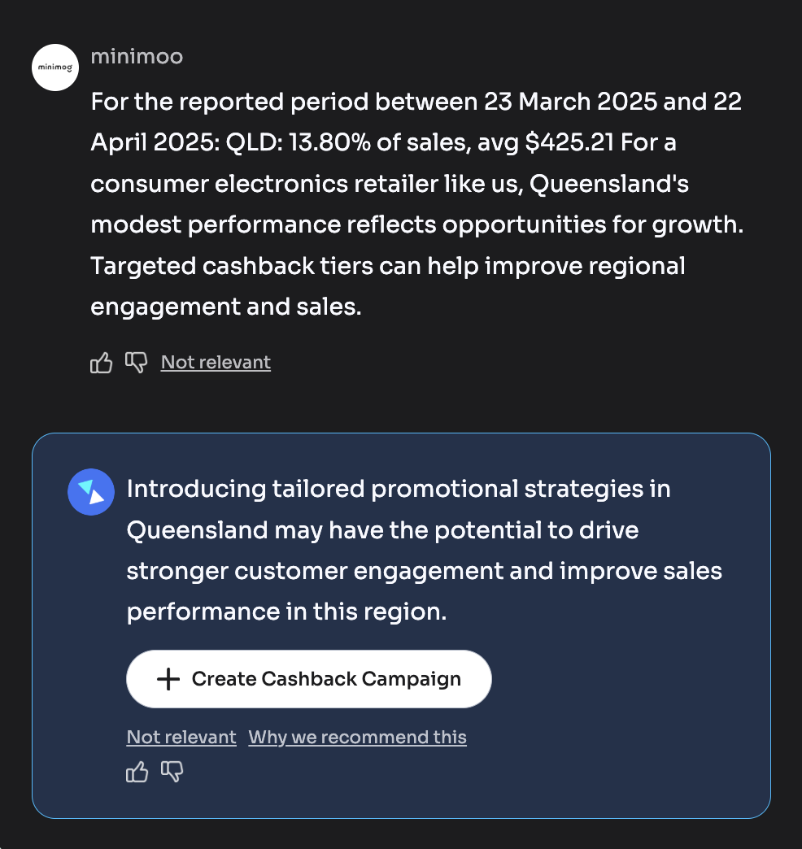Click plus icon in Create Cashback Campaign
802x849 pixels.
click(168, 679)
